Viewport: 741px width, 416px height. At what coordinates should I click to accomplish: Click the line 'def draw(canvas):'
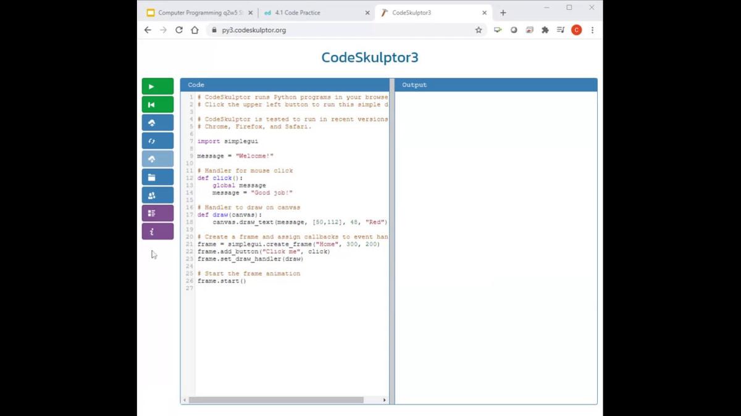(230, 215)
